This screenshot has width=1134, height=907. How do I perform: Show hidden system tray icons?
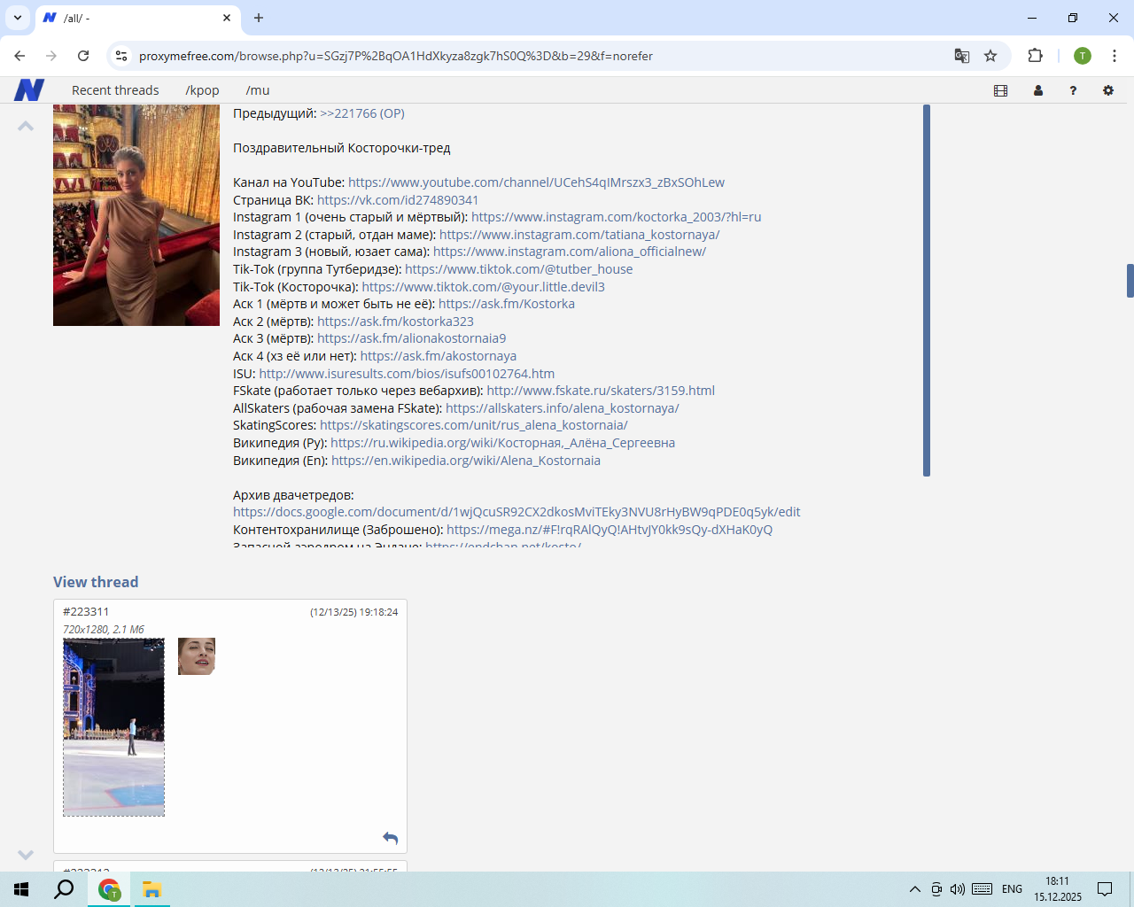point(914,889)
